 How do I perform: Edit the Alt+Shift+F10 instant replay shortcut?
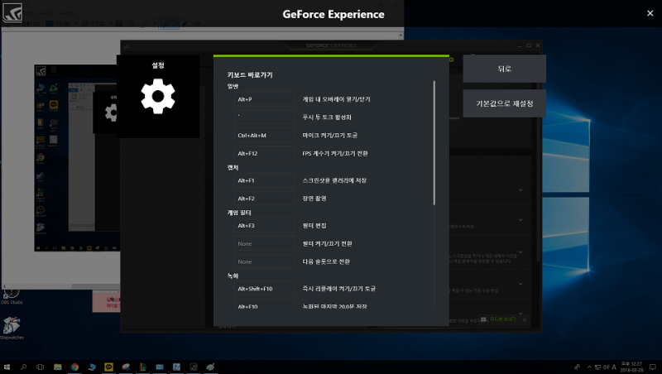coord(264,289)
